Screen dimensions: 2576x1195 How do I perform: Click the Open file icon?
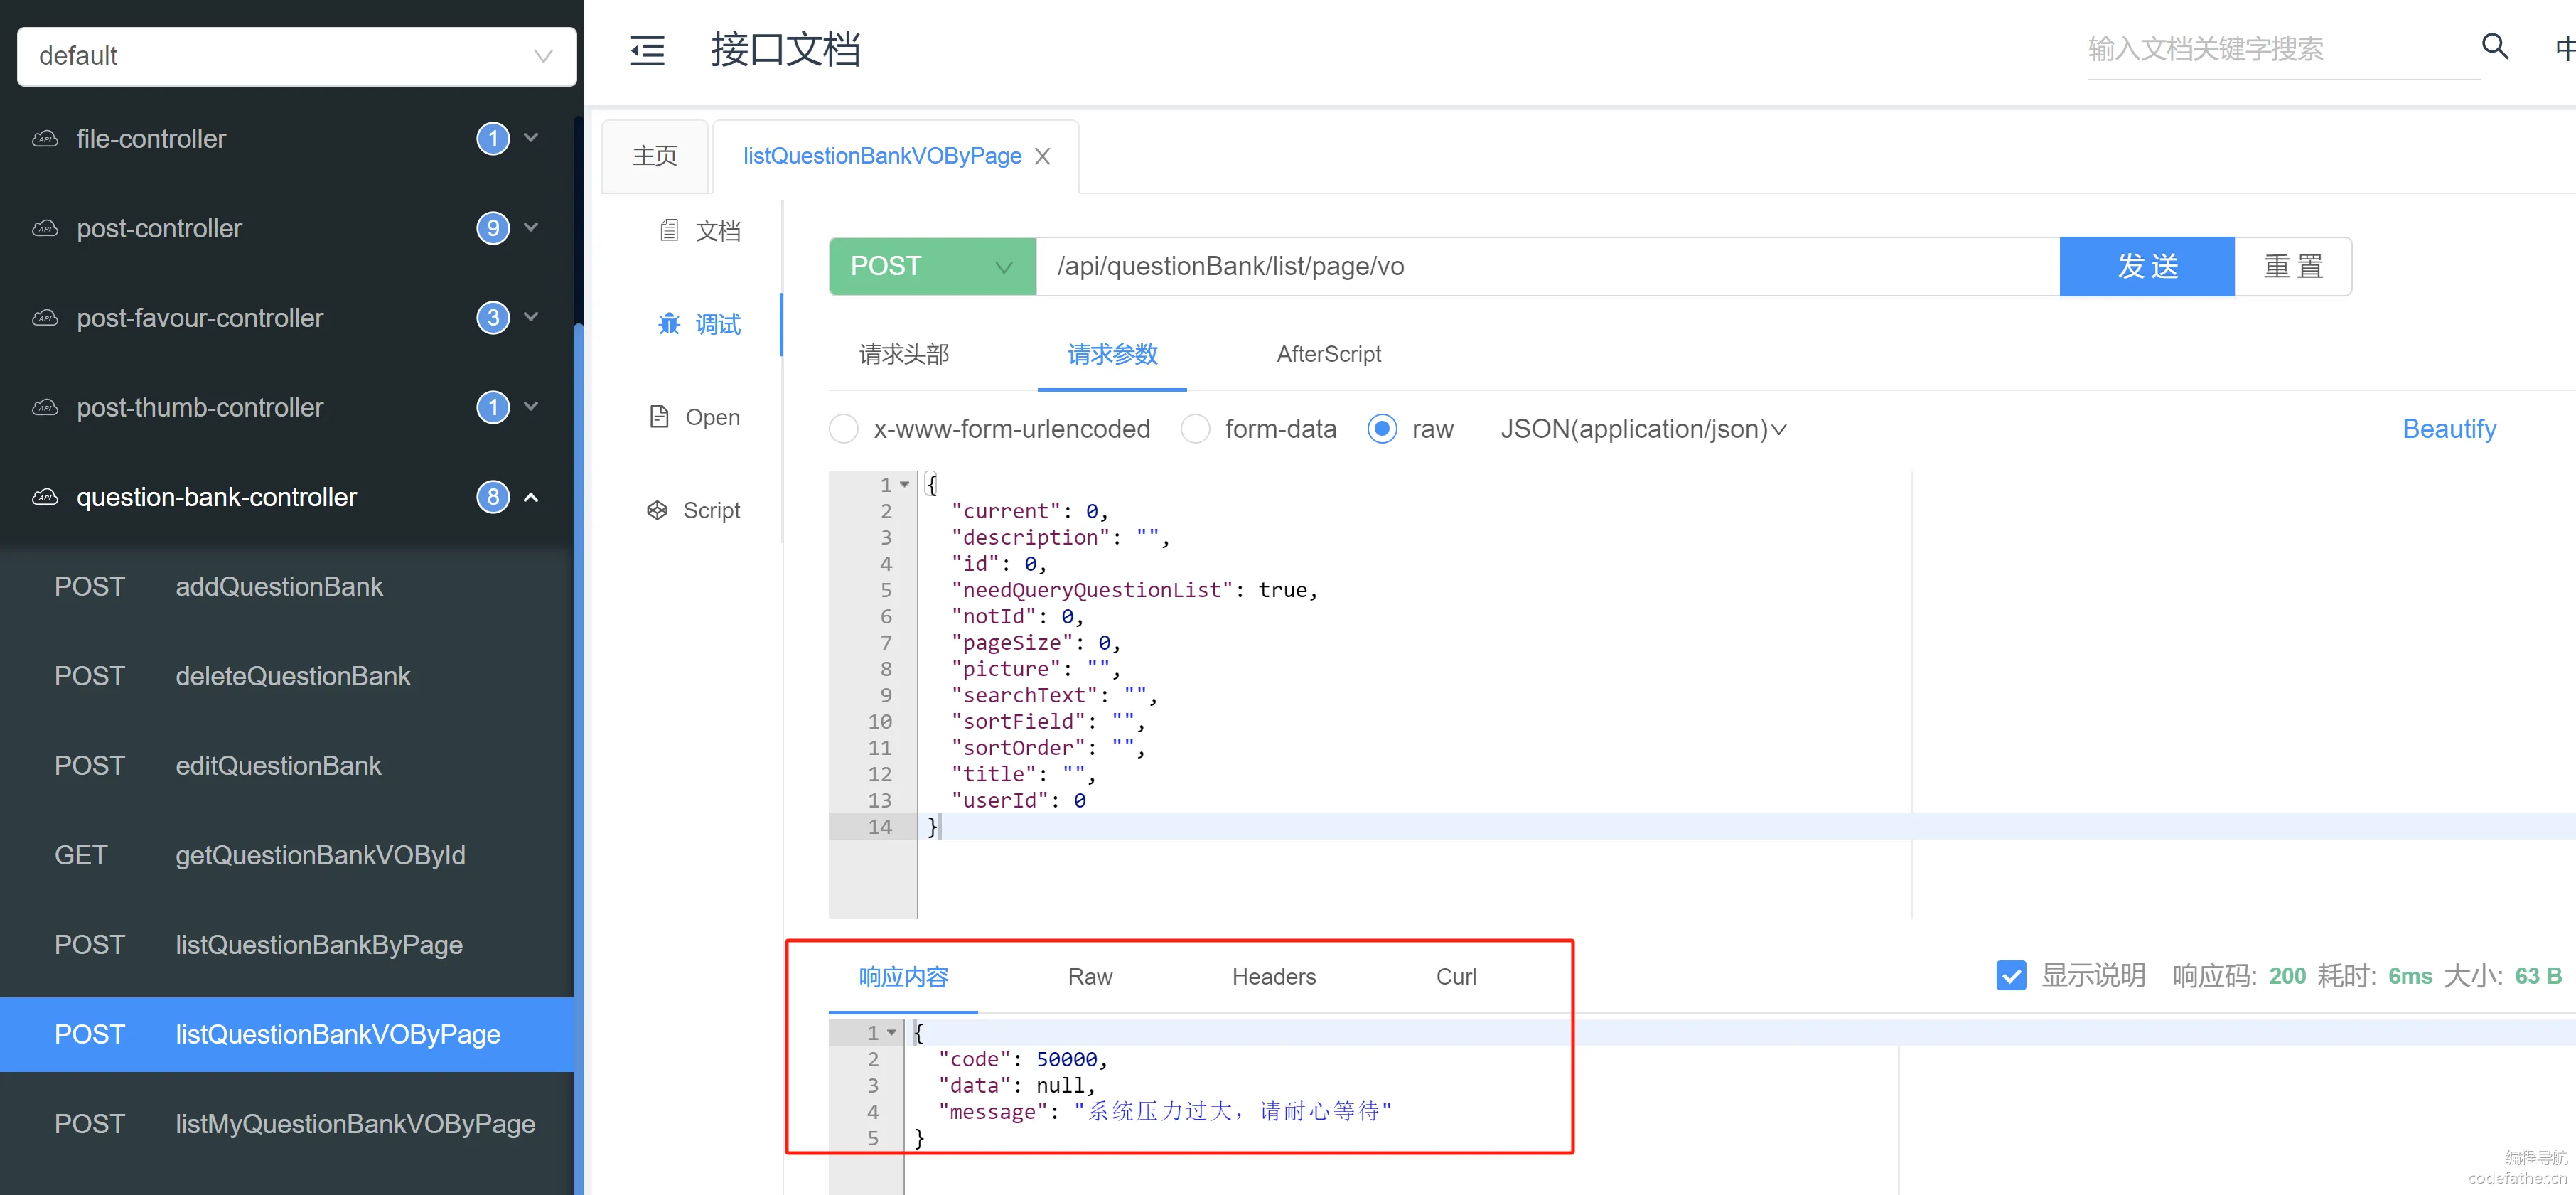(x=659, y=417)
